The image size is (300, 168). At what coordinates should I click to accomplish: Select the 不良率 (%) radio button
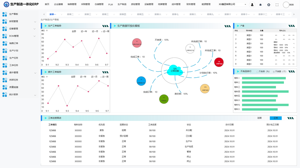(257, 72)
